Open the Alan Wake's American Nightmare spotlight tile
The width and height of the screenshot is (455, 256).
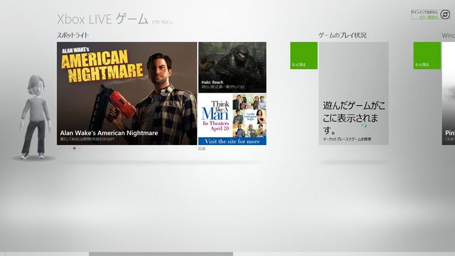[x=127, y=93]
